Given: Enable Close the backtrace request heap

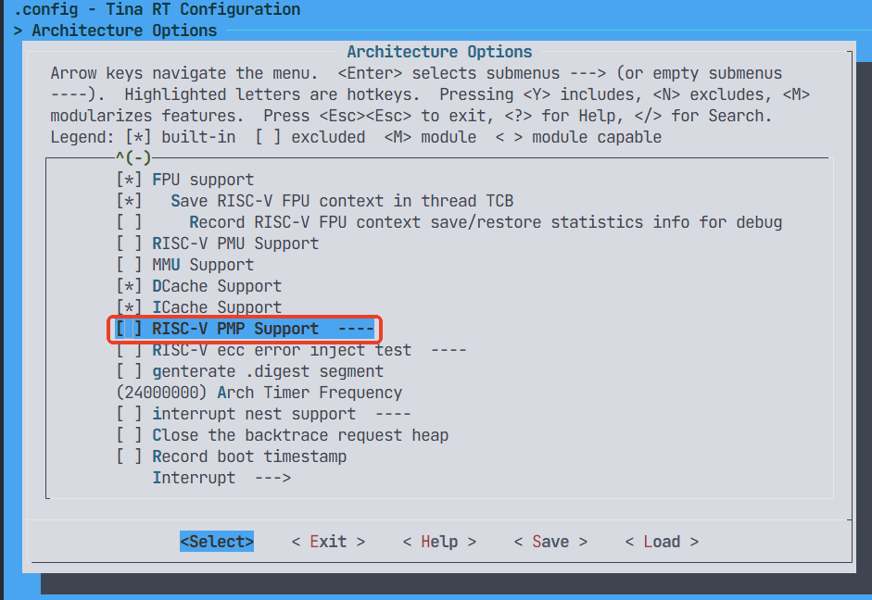Looking at the screenshot, I should [129, 435].
